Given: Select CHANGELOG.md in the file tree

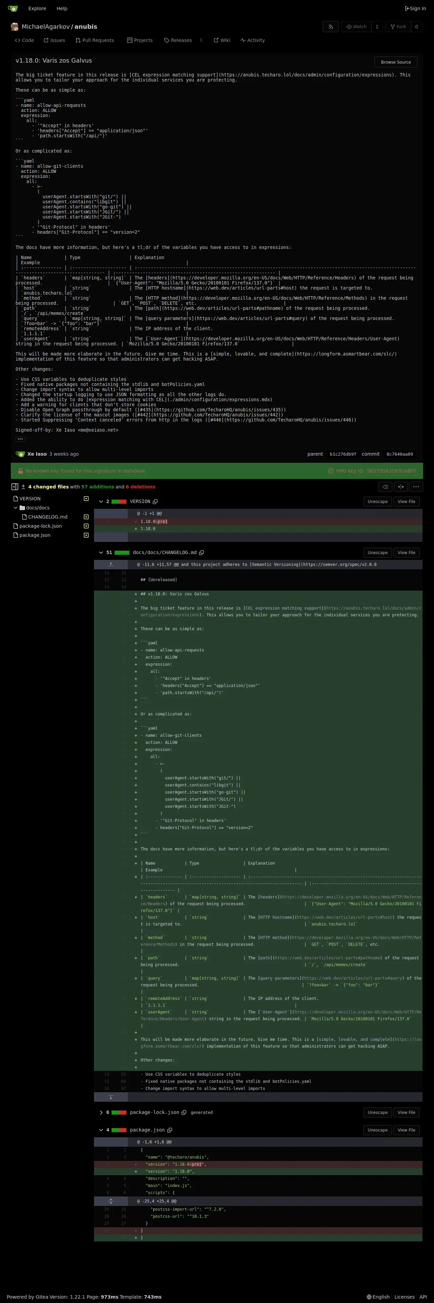Looking at the screenshot, I should [47, 517].
